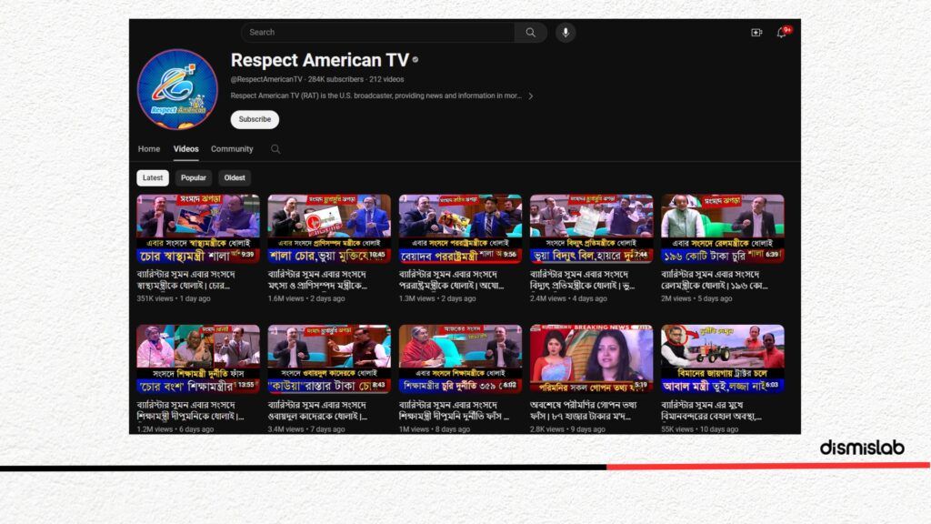931x524 pixels.
Task: Activate voice search microphone icon
Action: tap(566, 33)
